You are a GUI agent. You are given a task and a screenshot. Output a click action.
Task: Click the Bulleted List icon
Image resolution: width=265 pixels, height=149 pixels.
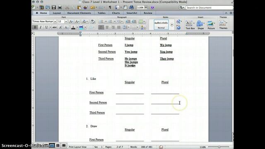coord(101,22)
